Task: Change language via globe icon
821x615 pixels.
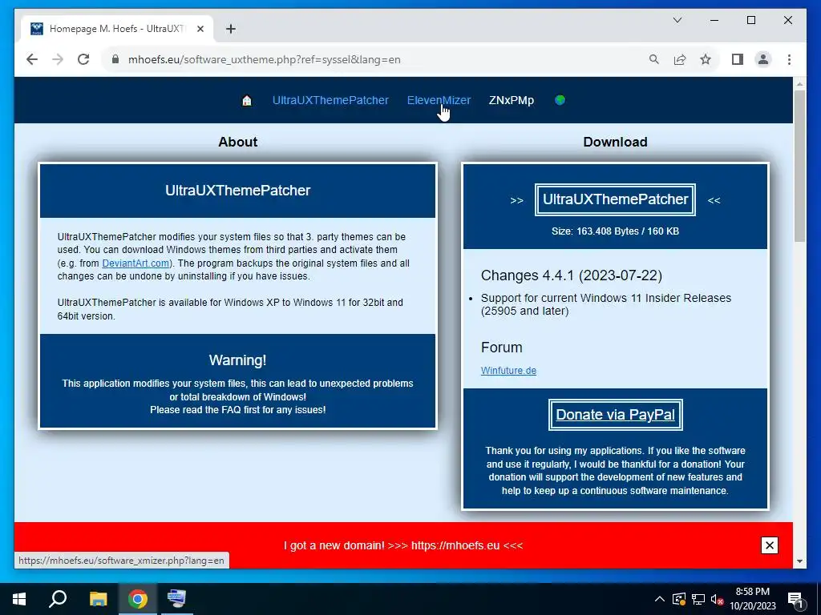Action: pos(560,99)
